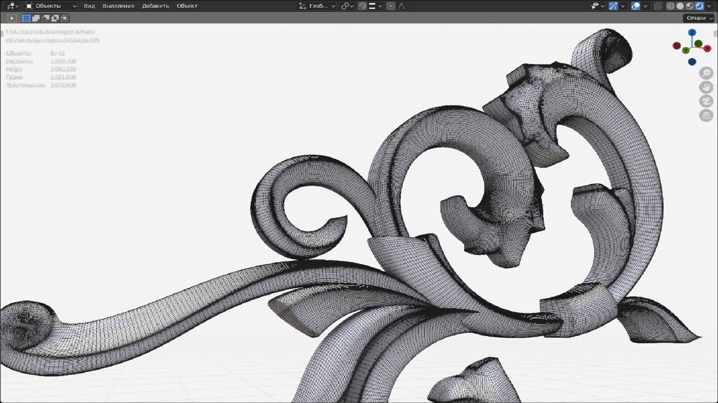
Task: Toggle proportional editing button
Action: click(x=391, y=6)
